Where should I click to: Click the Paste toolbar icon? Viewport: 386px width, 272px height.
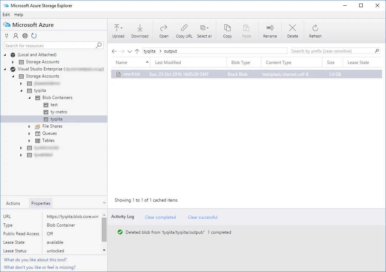pyautogui.click(x=246, y=31)
